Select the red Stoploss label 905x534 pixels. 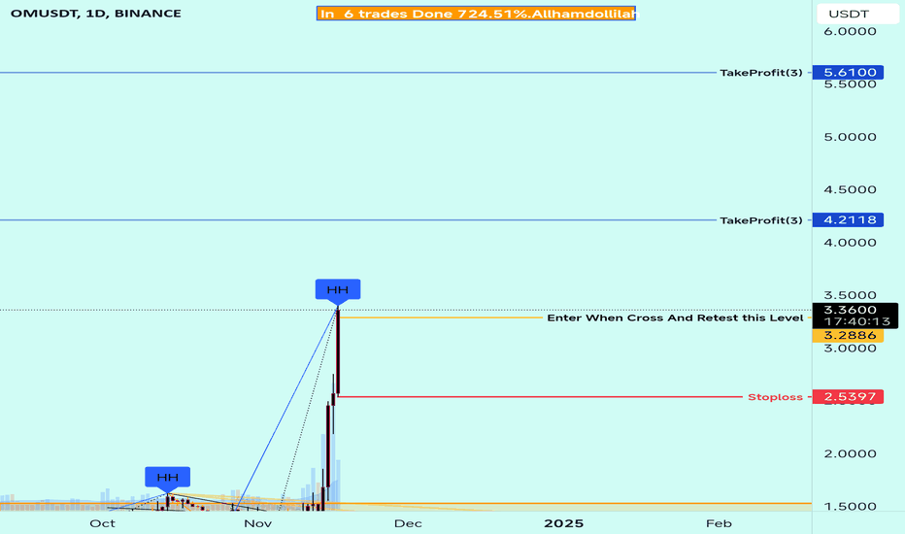(775, 397)
